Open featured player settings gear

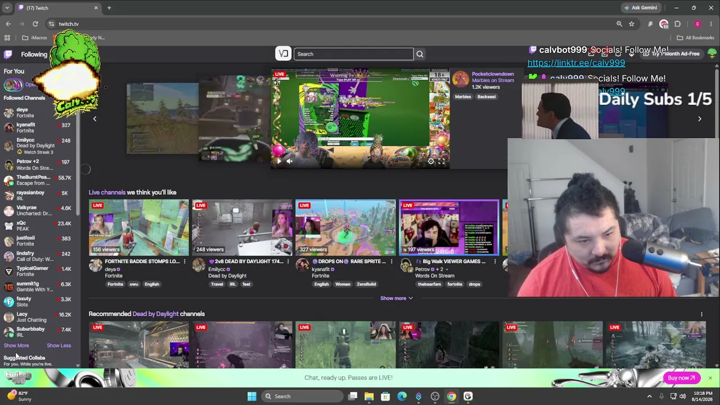pyautogui.click(x=431, y=161)
